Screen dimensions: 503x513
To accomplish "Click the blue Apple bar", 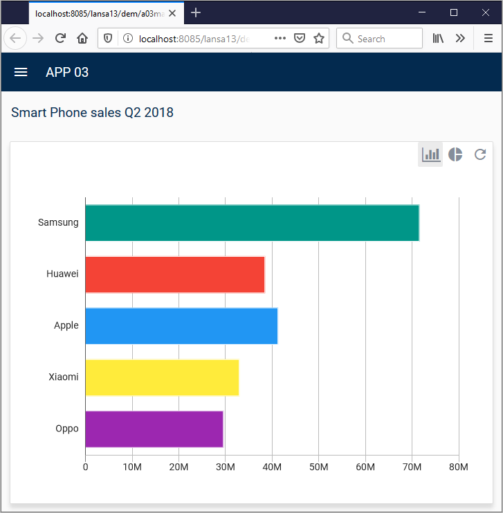I will pyautogui.click(x=181, y=326).
